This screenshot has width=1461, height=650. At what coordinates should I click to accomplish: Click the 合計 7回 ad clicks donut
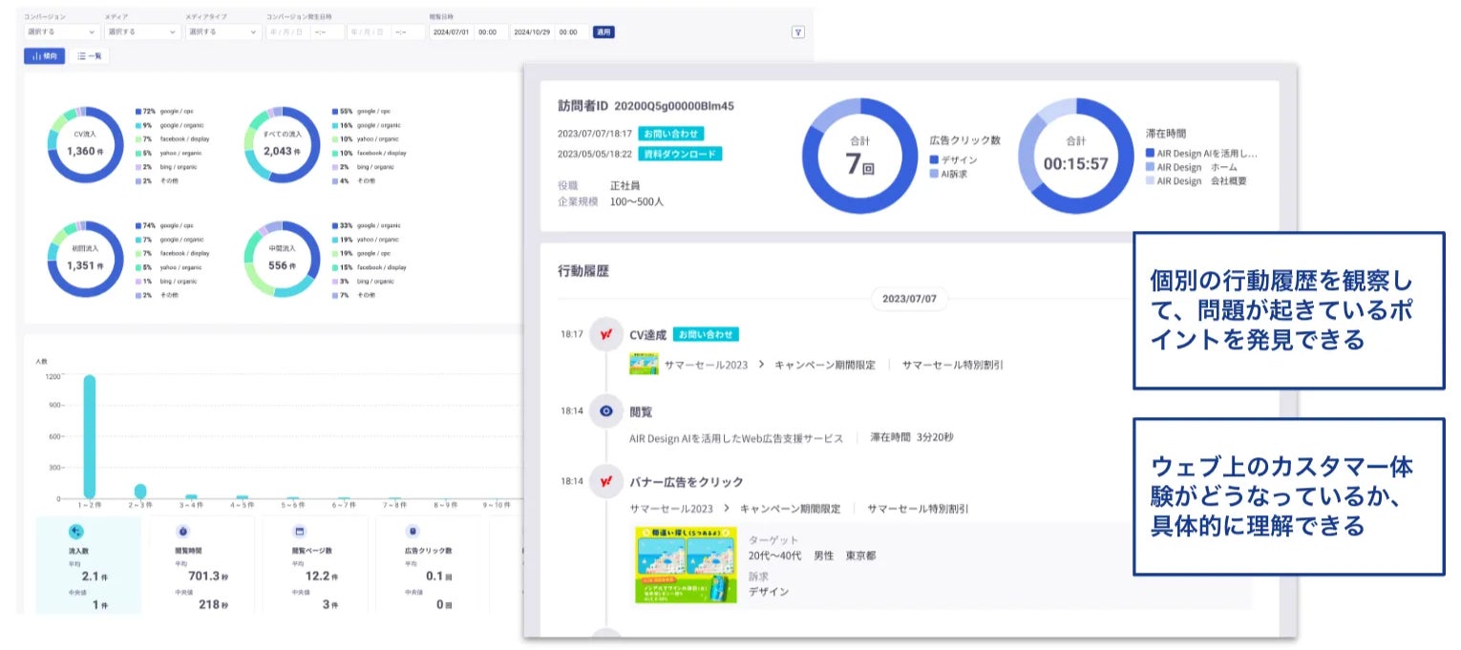[x=859, y=157]
